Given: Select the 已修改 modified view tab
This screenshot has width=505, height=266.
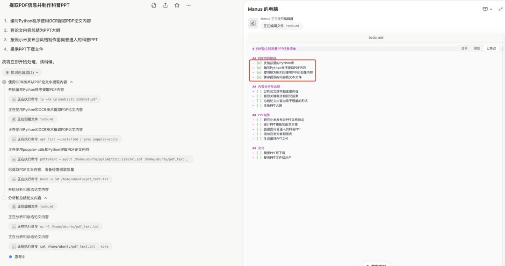Looking at the screenshot, I should coord(491,48).
